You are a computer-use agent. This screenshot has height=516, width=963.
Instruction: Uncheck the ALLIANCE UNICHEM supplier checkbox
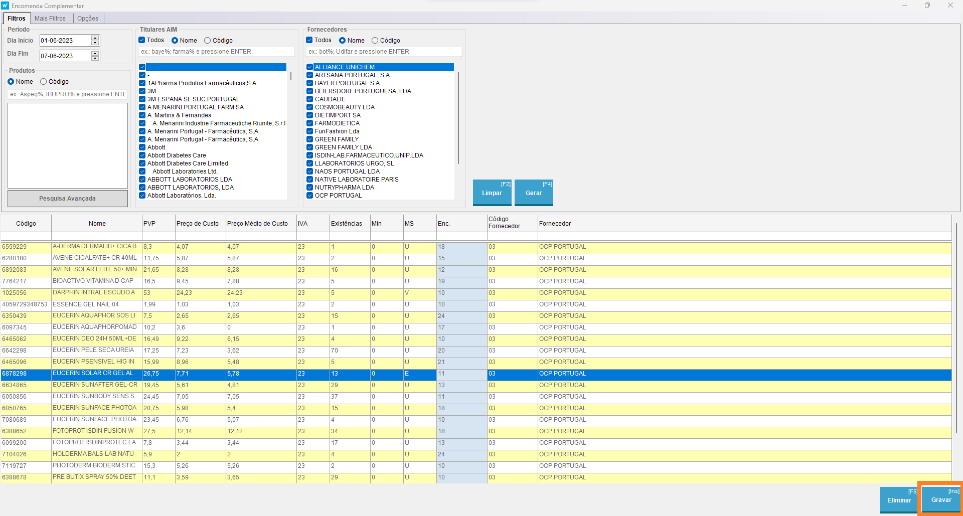[310, 67]
